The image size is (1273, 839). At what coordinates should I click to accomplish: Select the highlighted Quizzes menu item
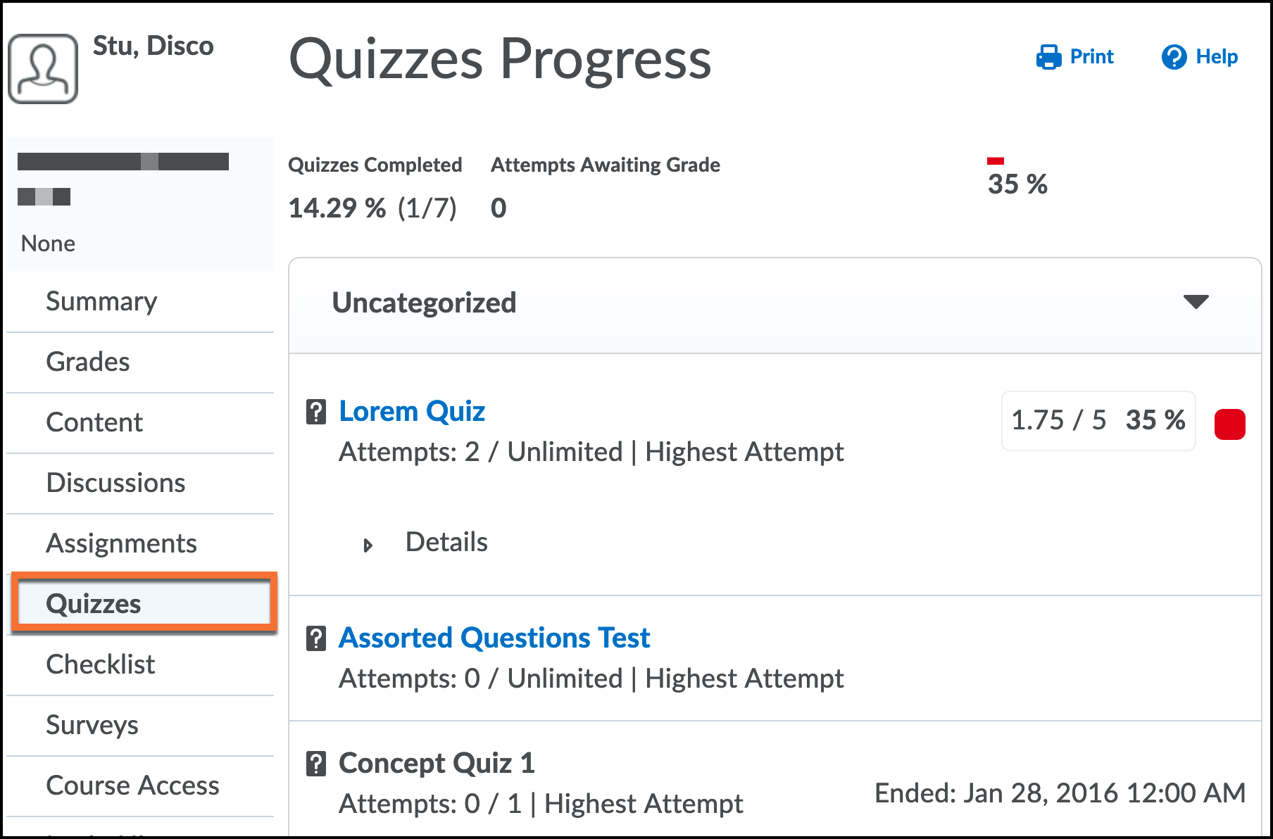click(94, 604)
